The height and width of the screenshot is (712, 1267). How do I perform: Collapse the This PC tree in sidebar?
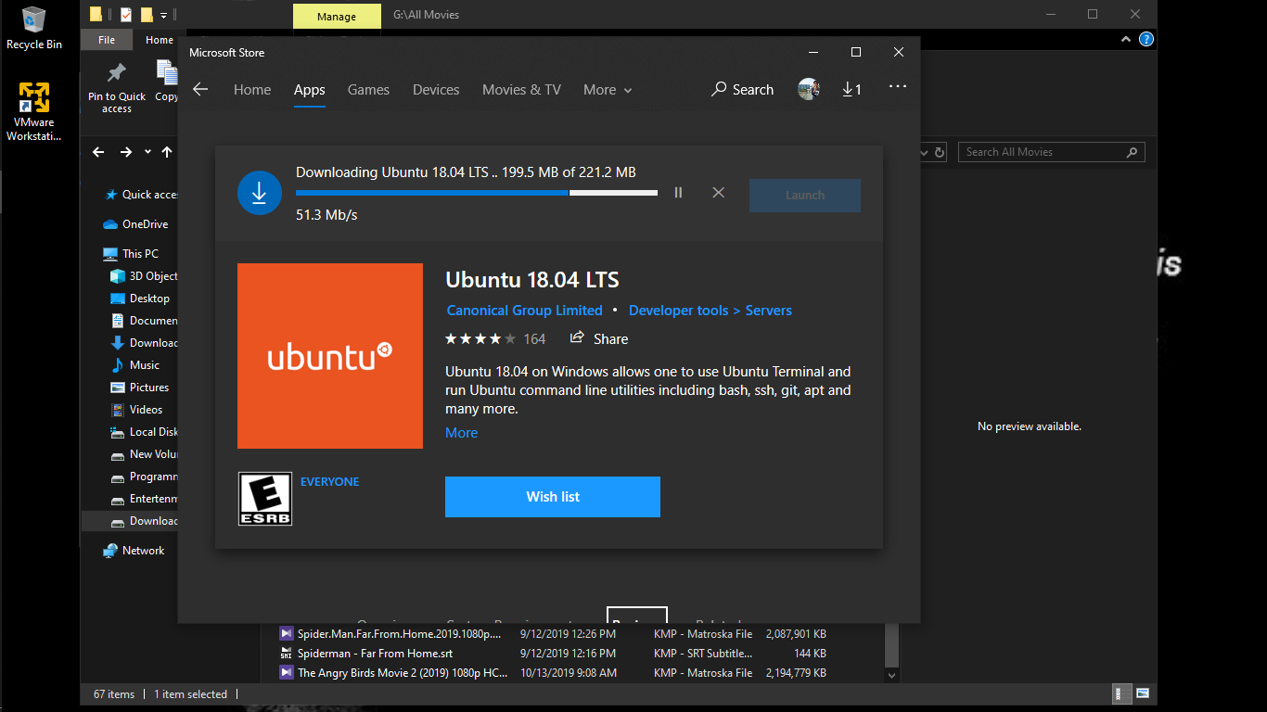(96, 253)
